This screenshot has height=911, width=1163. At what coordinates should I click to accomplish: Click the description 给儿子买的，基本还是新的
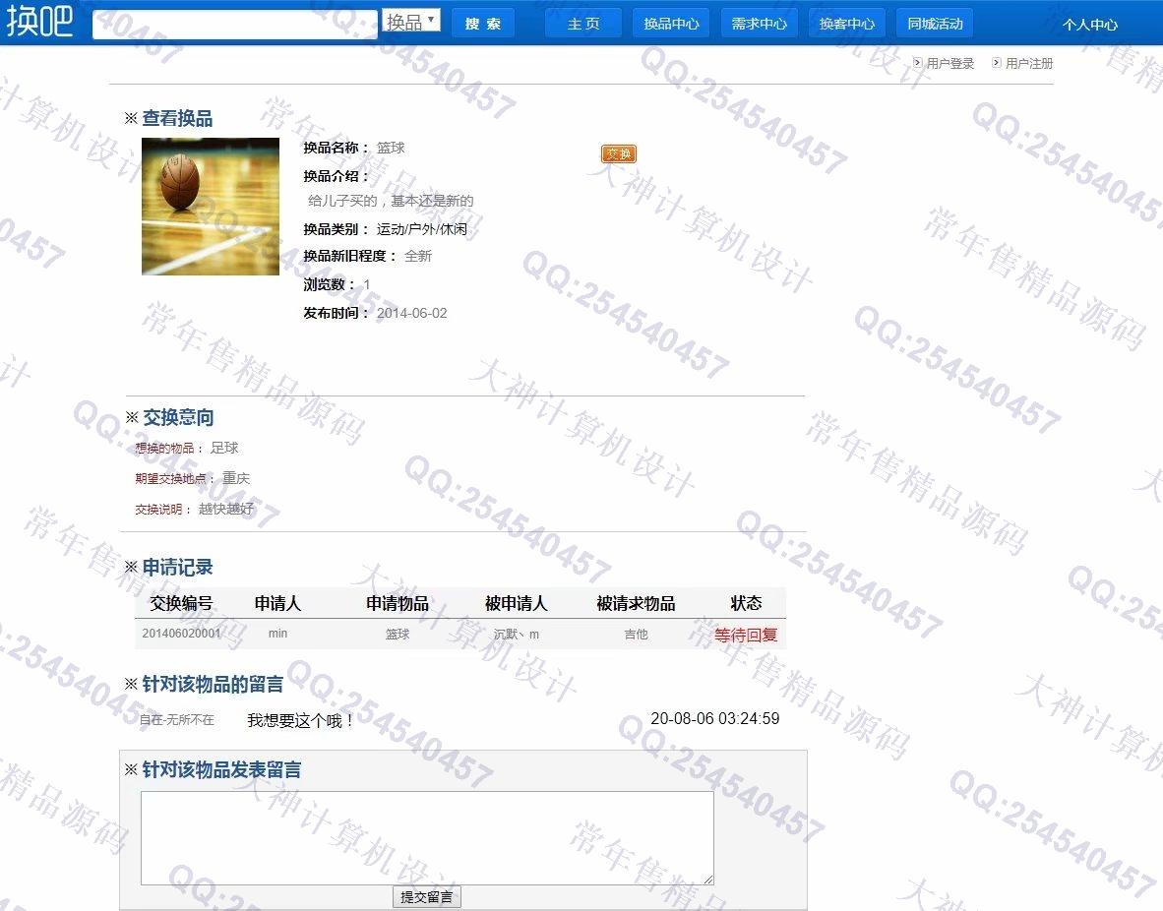pos(391,201)
